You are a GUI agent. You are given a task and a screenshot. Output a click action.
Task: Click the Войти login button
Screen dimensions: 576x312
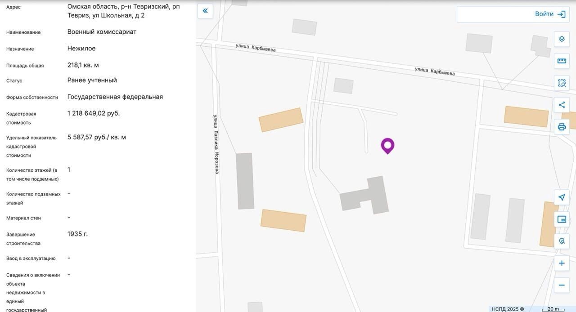point(549,14)
